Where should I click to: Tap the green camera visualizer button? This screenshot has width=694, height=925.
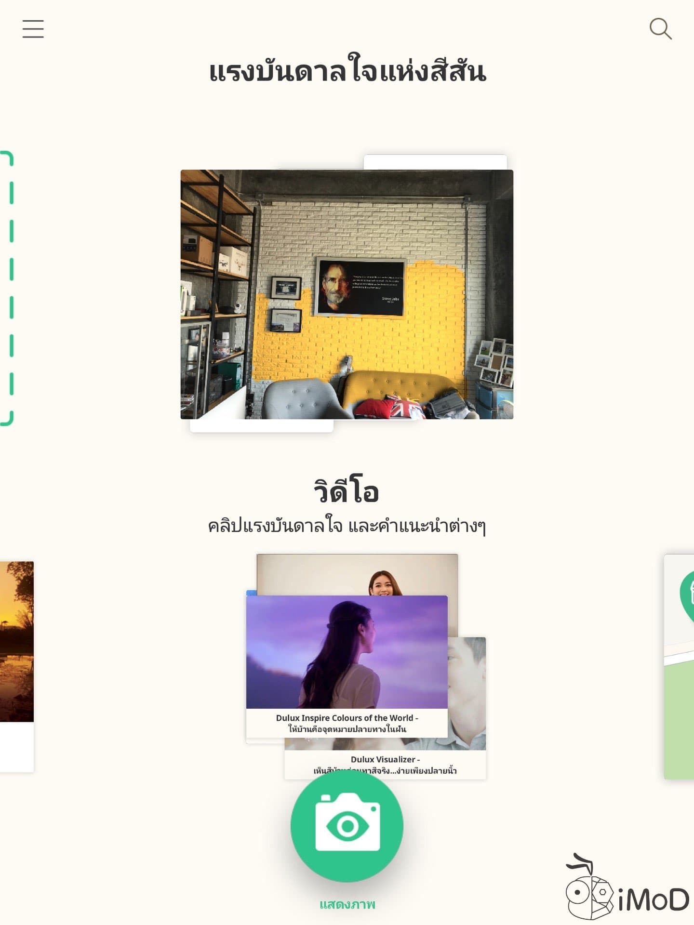pos(347,825)
